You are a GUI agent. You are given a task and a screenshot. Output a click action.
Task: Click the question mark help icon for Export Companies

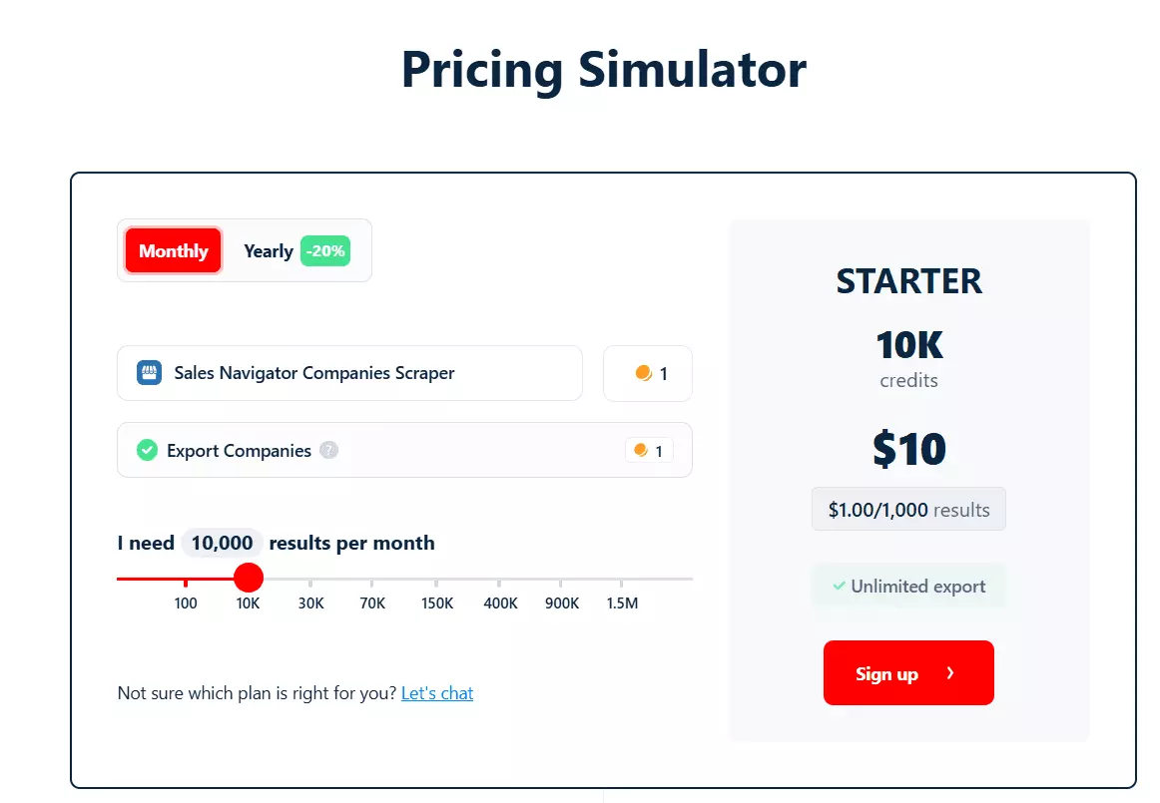[329, 450]
